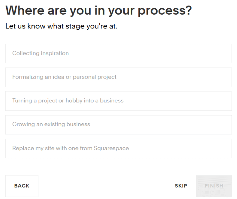
Task: Skip the process stage question
Action: tap(181, 186)
